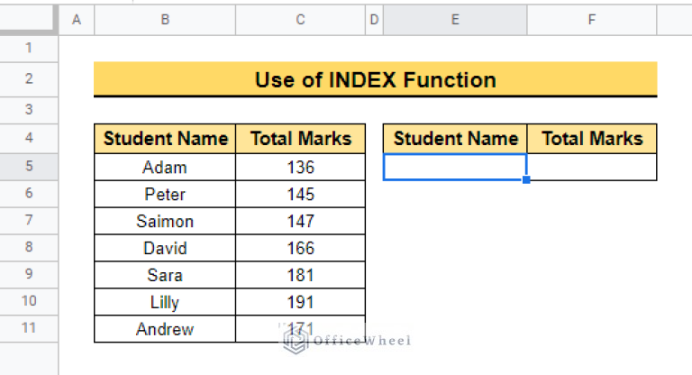Click the active empty cell E5
This screenshot has height=375, width=692.
click(x=455, y=167)
